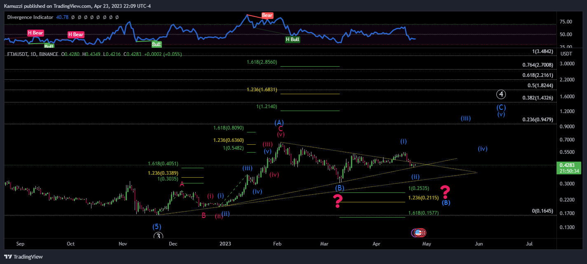This screenshot has width=587, height=264.
Task: Select the Fib label 1.236(1.6831)
Action: click(x=262, y=90)
